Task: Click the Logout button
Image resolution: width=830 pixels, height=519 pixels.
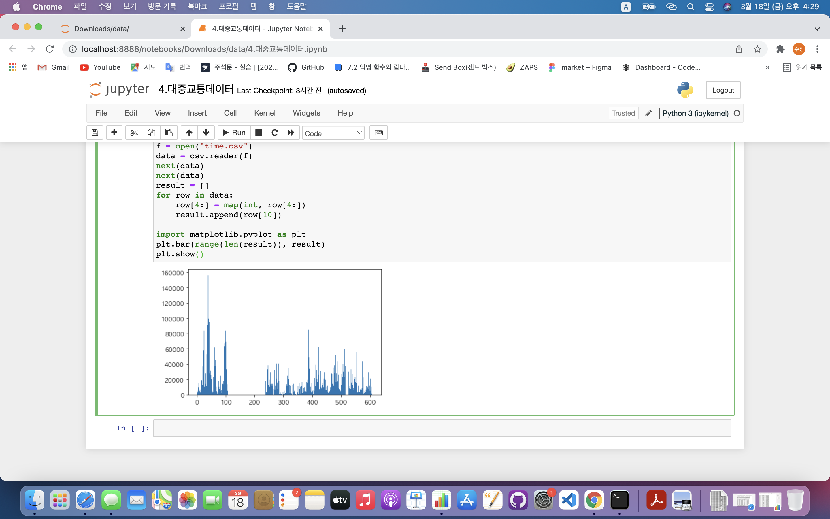Action: click(723, 90)
